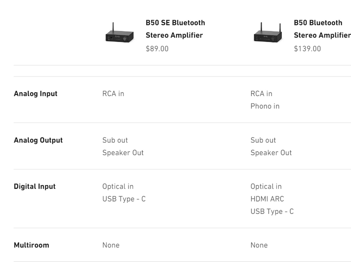This screenshot has width=351, height=262.
Task: Select the Analog Input row label
Action: 36,93
